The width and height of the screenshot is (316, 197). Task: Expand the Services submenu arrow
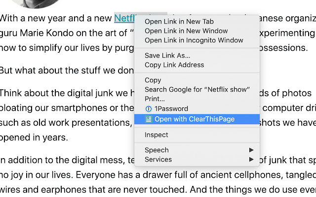(251, 160)
